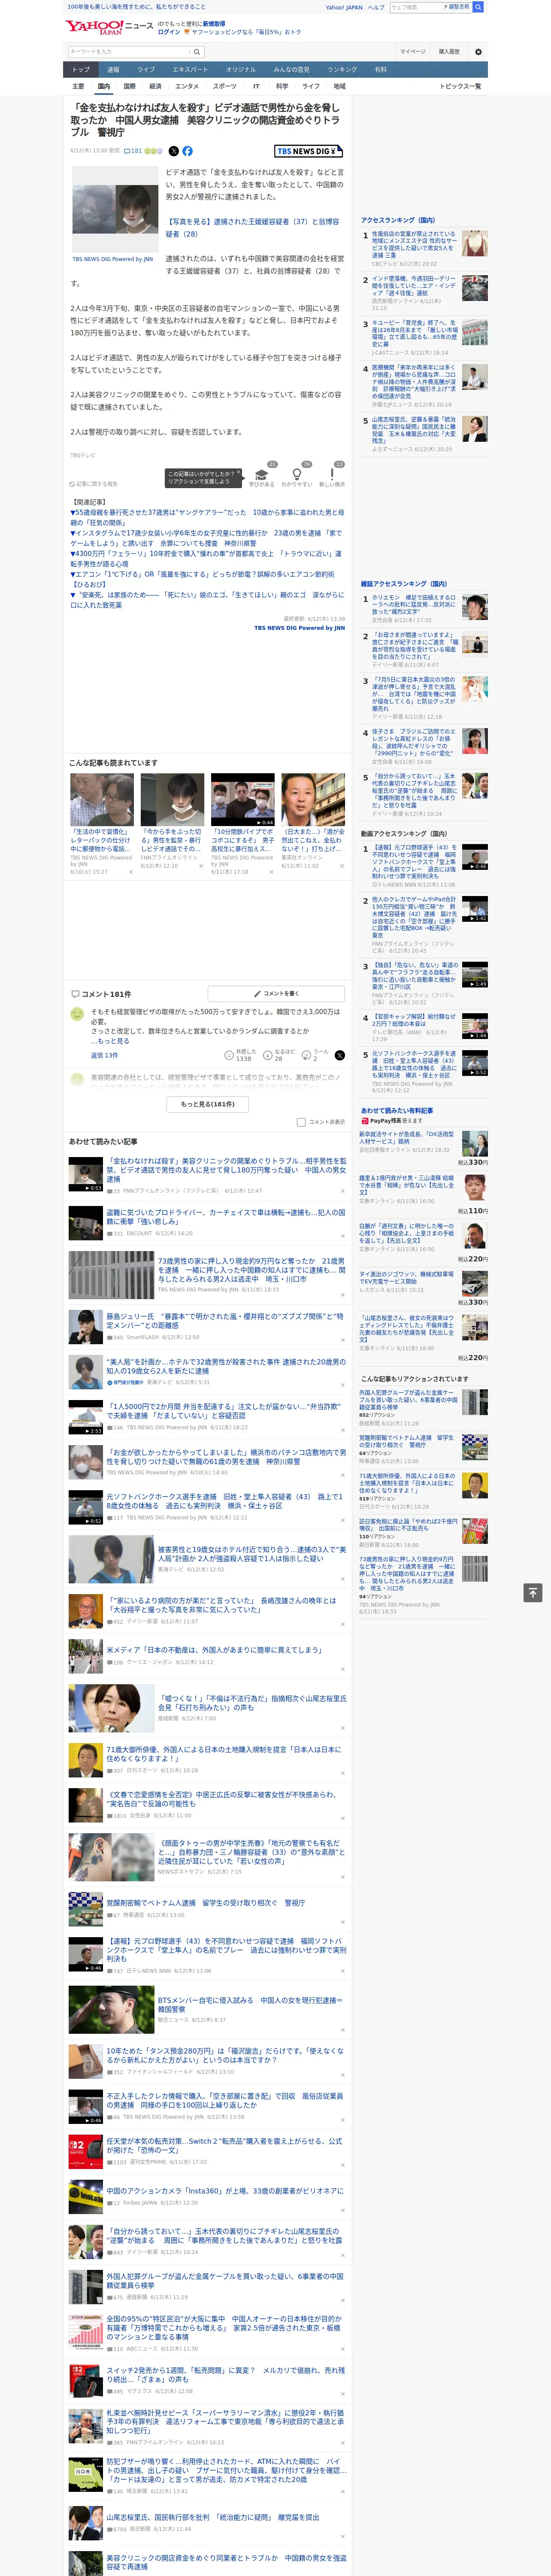Open the 国際 category
Viewport: 551px width, 2576px height.
point(129,86)
